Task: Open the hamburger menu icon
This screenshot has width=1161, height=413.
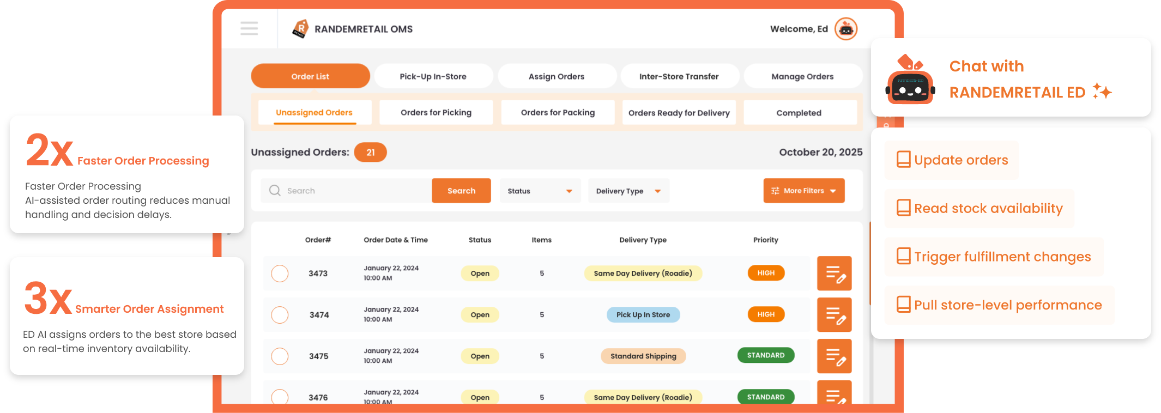Action: click(249, 28)
